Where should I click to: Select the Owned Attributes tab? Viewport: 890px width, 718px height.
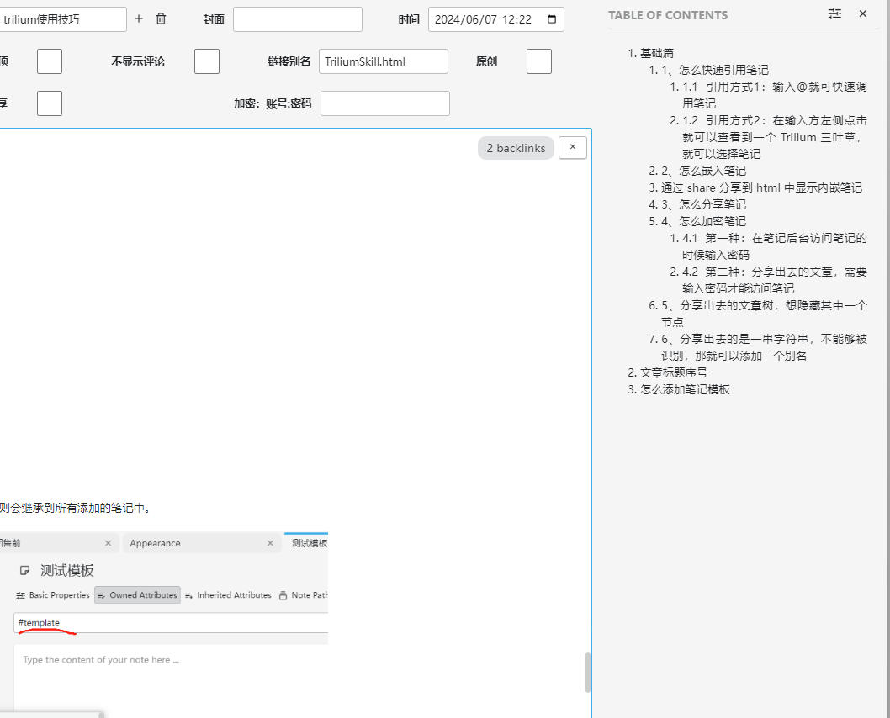click(x=137, y=595)
